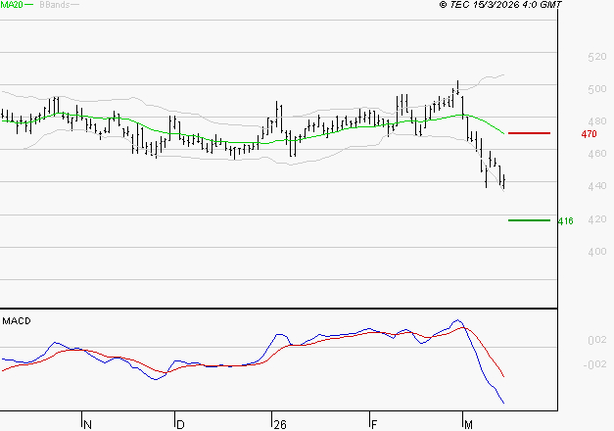
Task: Click the 500 price axis label
Action: 596,89
